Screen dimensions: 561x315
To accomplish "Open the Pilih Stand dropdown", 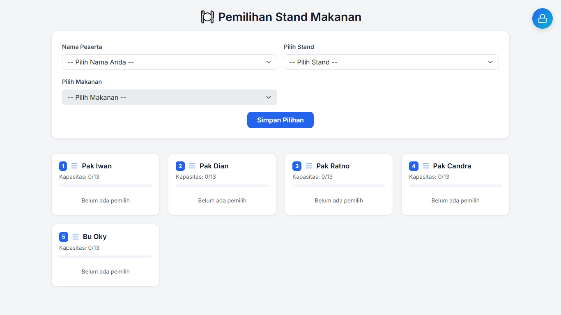I will tap(391, 62).
